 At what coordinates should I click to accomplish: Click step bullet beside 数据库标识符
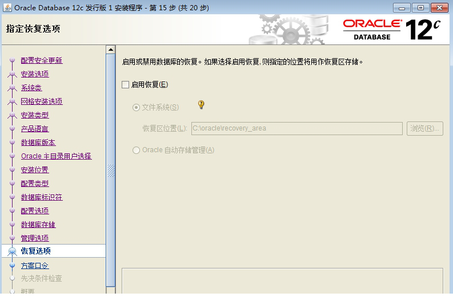coord(12,197)
